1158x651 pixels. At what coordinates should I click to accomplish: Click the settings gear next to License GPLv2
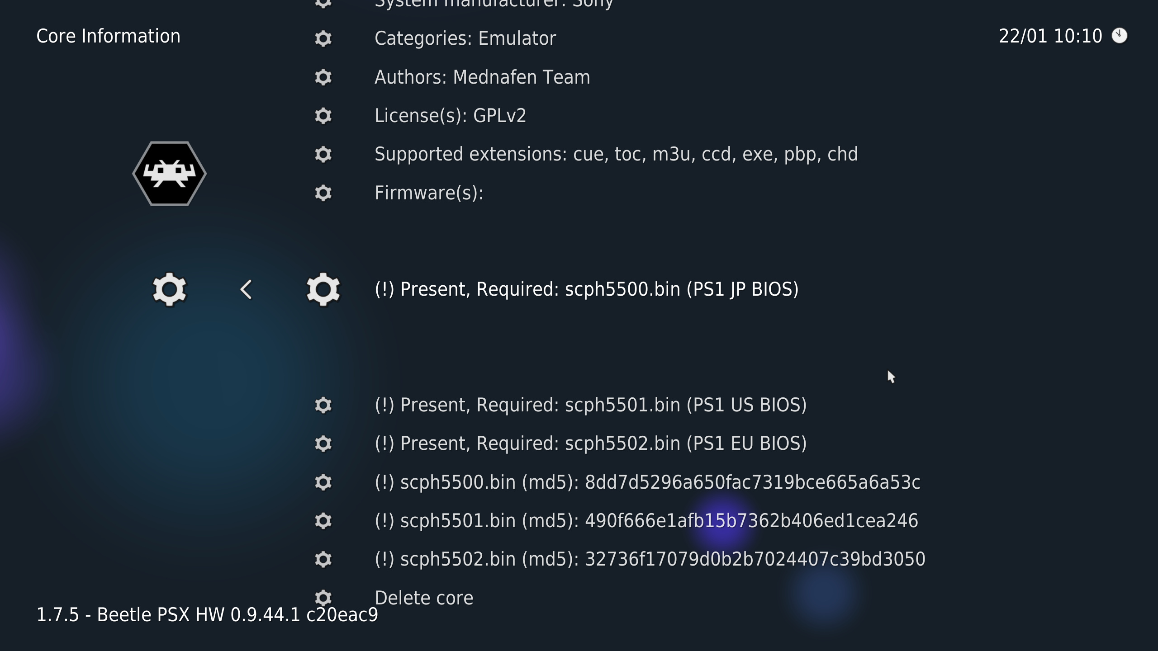tap(323, 115)
